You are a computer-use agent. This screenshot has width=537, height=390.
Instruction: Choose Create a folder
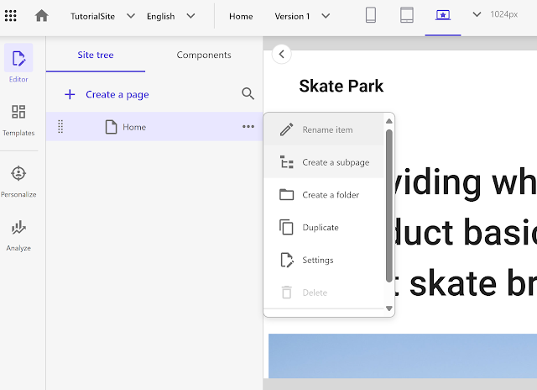324,195
